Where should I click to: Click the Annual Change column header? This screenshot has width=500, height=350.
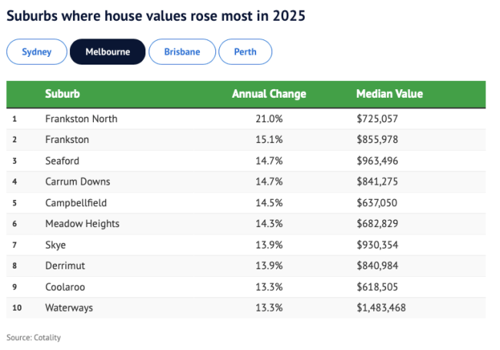pos(268,94)
